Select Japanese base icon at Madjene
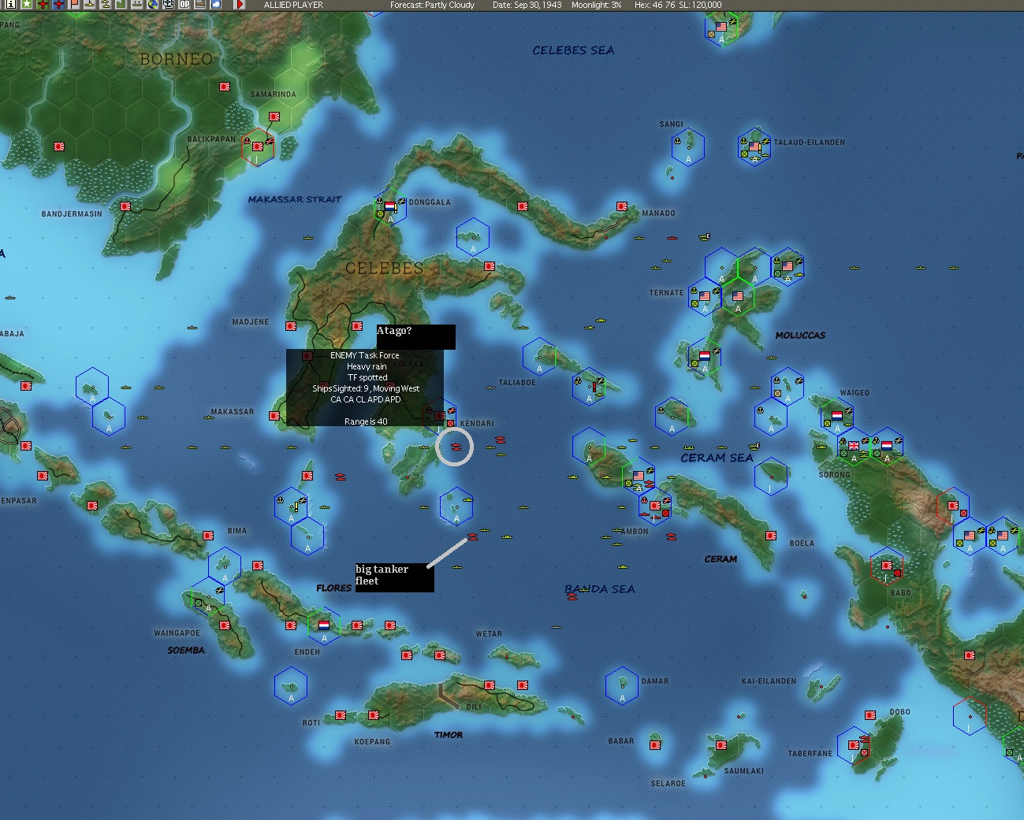Viewport: 1024px width, 820px height. point(291,326)
